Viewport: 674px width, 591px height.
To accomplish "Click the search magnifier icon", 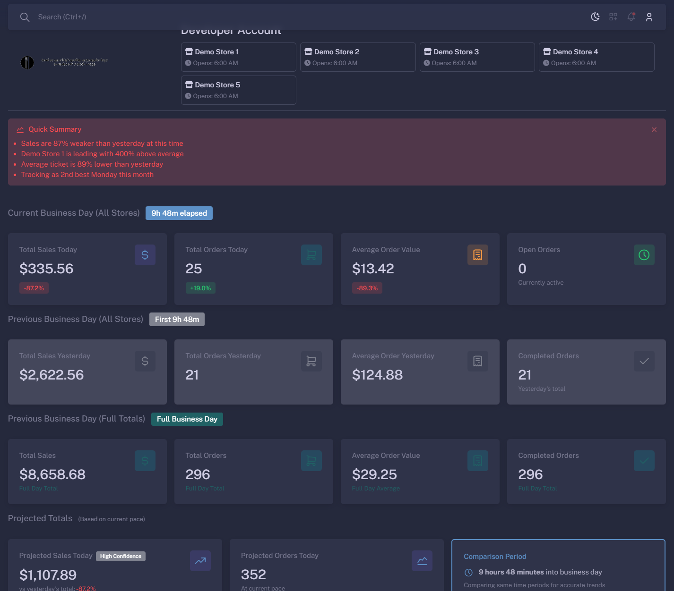I will tap(25, 17).
